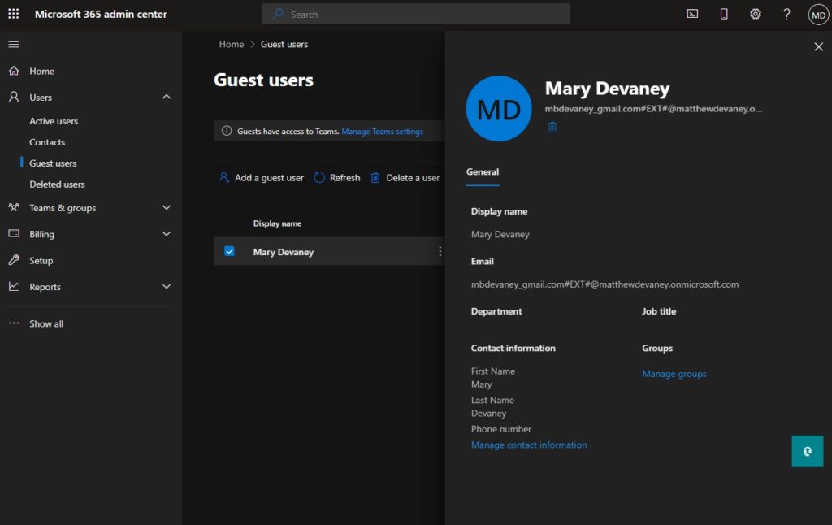Viewport: 832px width, 525px height.
Task: Select Guest users in the sidebar
Action: [53, 163]
